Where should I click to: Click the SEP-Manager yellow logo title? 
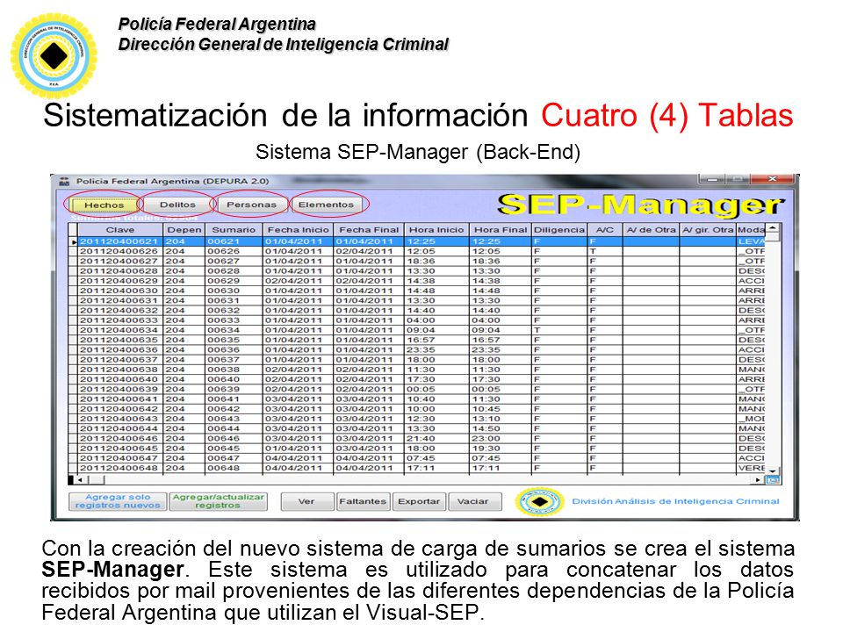(x=640, y=205)
